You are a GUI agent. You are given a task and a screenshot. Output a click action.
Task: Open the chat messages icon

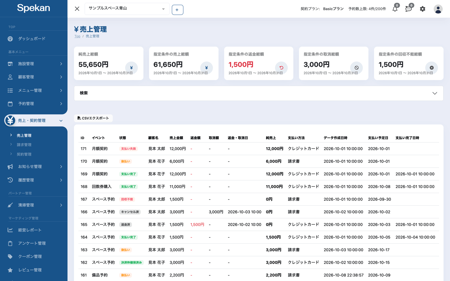coord(408,9)
